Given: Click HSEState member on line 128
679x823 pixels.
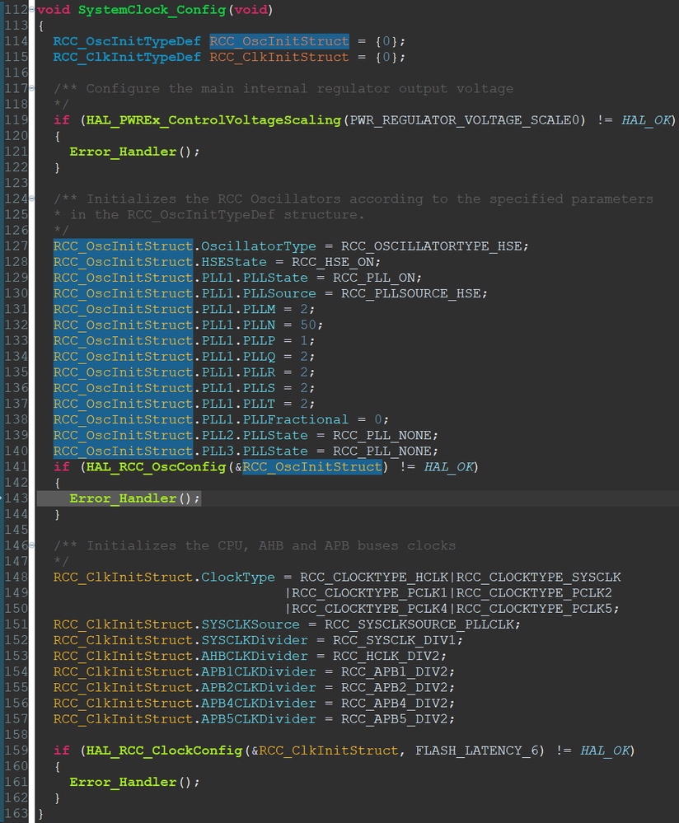Looking at the screenshot, I should tap(234, 262).
